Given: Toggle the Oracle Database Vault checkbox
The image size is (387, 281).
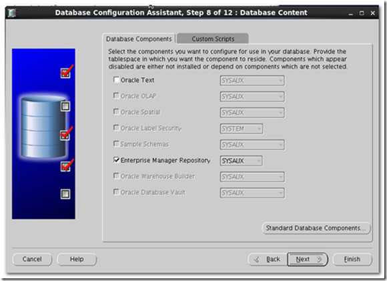Looking at the screenshot, I should tap(116, 192).
